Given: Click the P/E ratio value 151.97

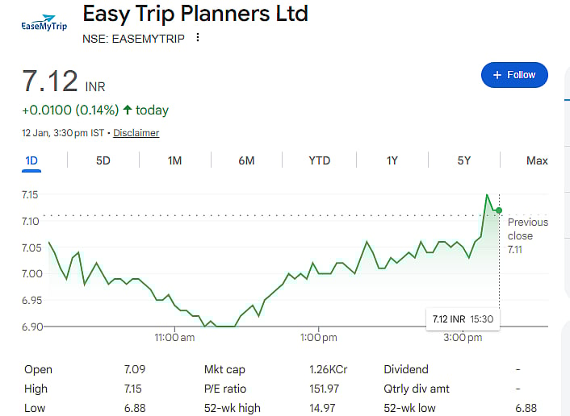Looking at the screenshot, I should [324, 389].
